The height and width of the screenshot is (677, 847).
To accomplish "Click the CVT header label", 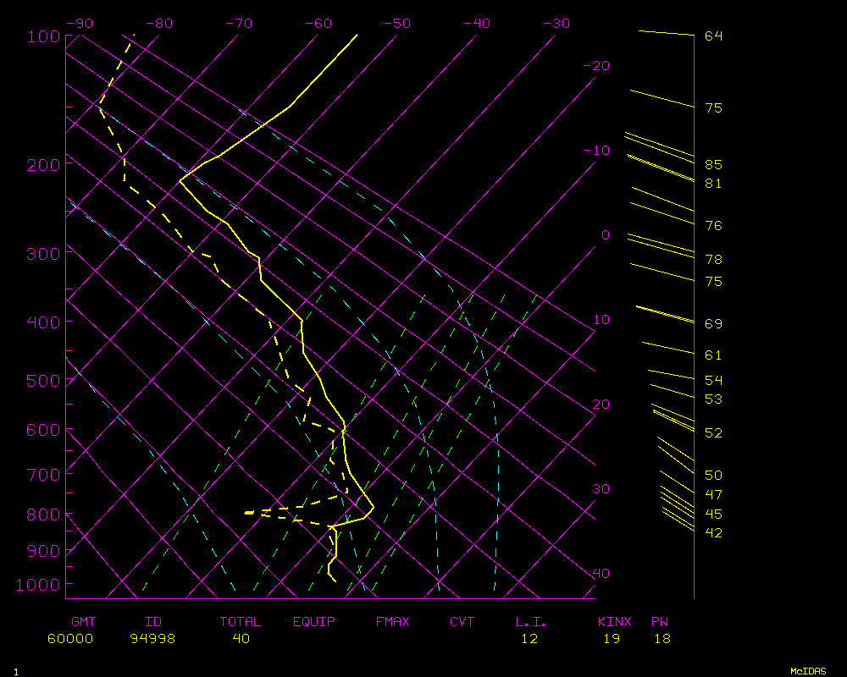I will coord(462,622).
